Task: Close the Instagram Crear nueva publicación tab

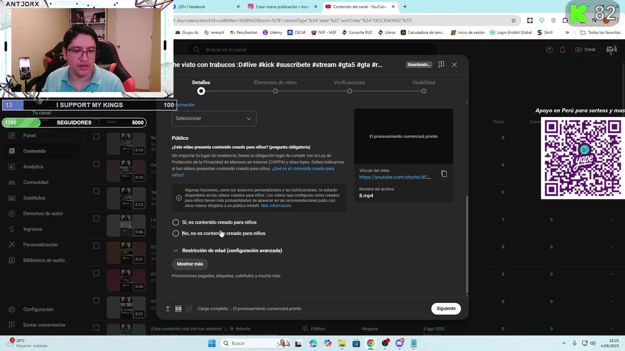Action: (316, 7)
